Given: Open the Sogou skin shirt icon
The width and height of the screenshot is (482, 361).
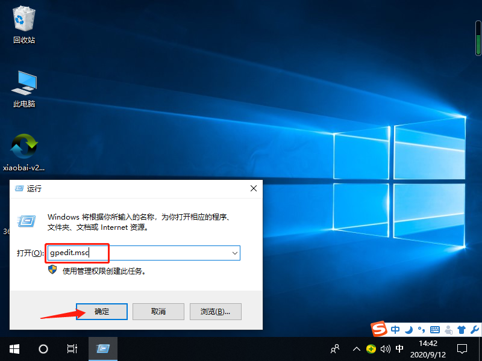Looking at the screenshot, I should 462,329.
